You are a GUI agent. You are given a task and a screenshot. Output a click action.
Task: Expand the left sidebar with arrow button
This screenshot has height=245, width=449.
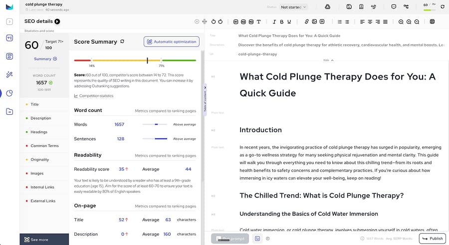(9, 22)
